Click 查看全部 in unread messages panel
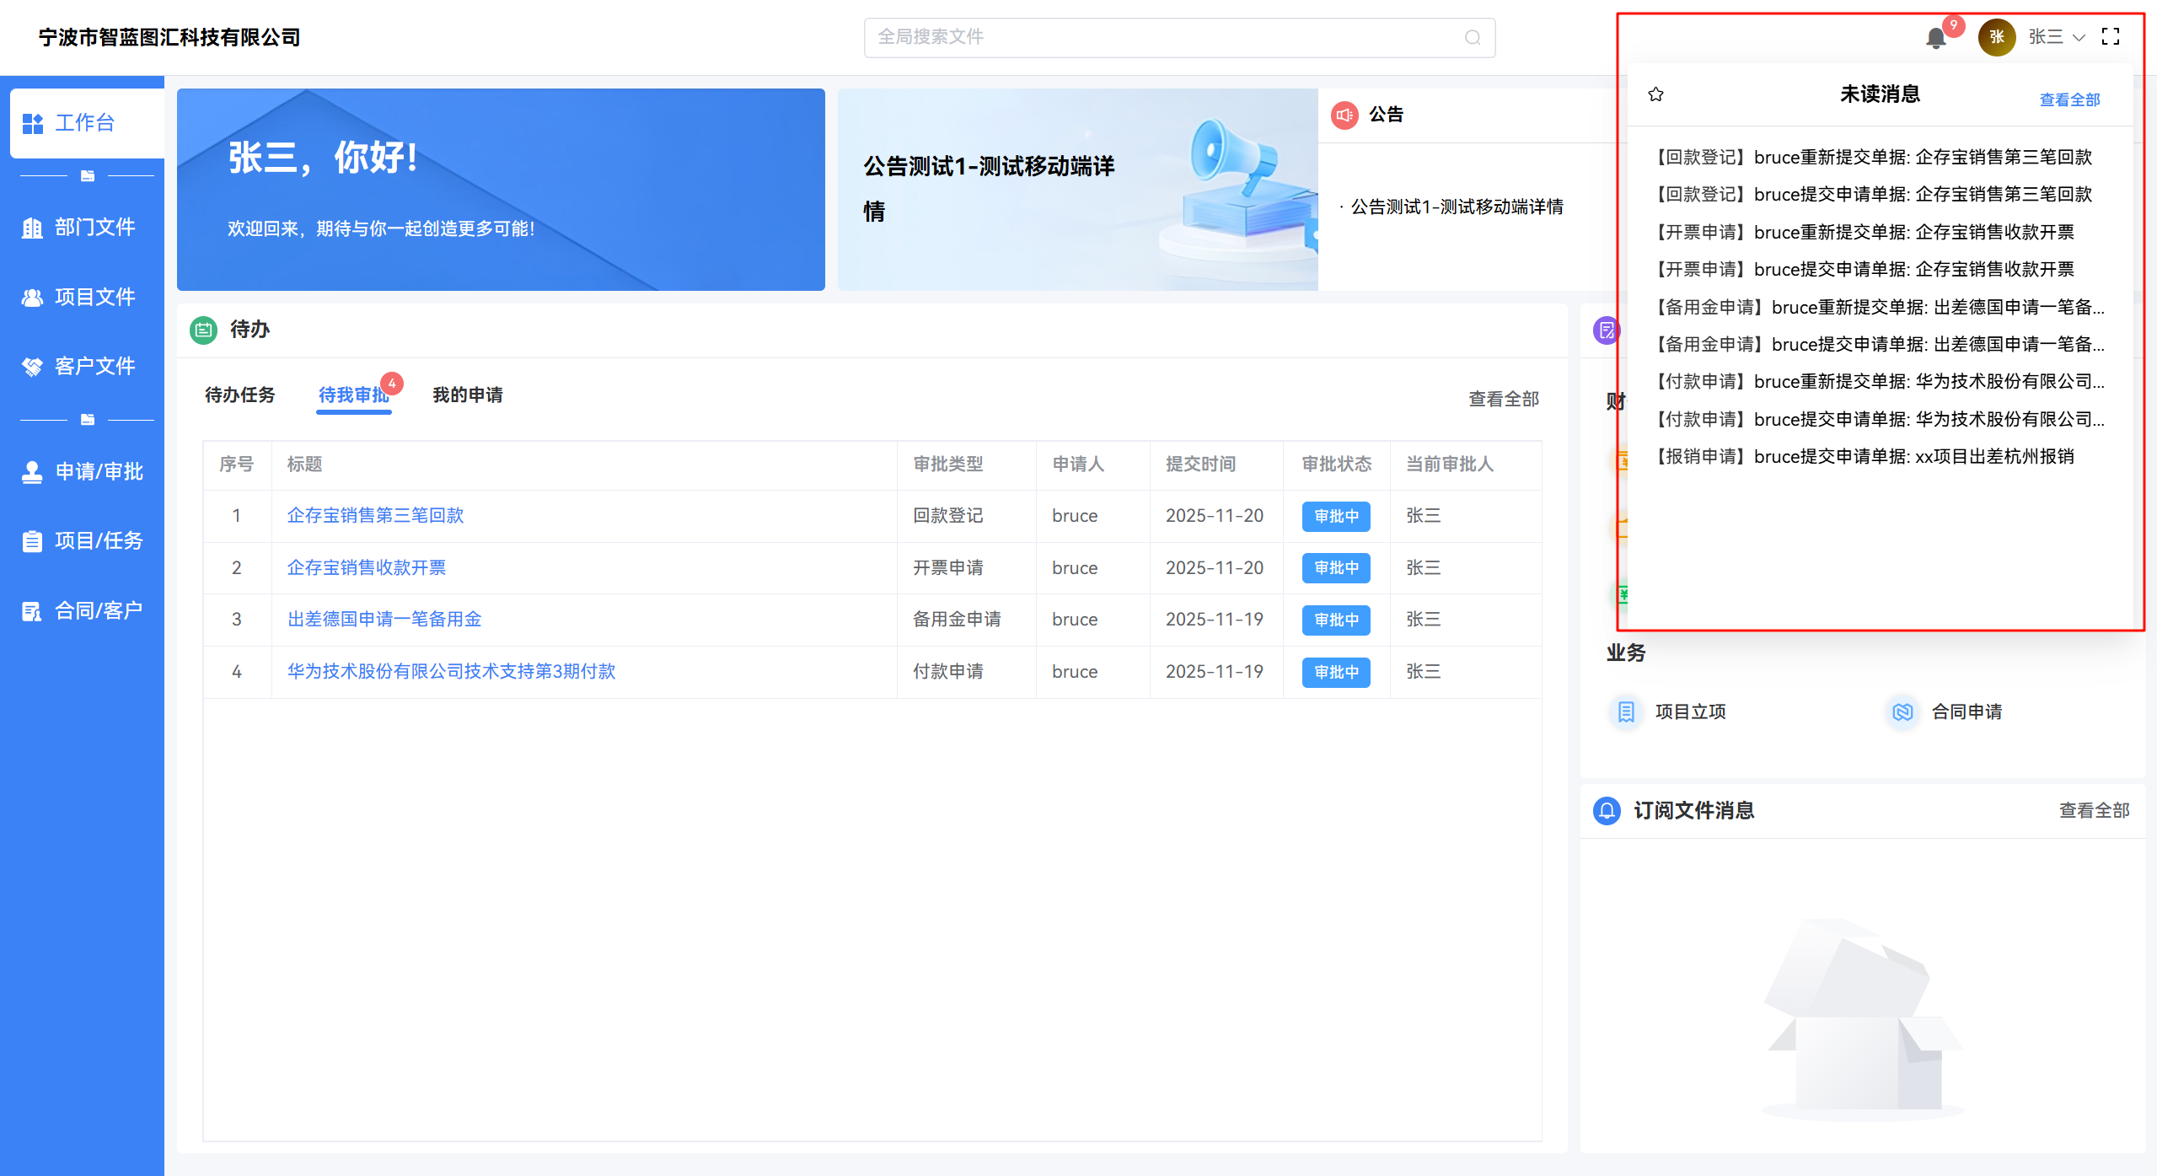 (2069, 99)
